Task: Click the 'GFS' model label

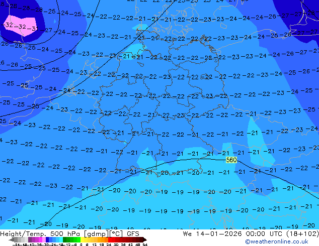Action: pos(133,234)
